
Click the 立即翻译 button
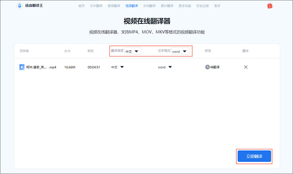coord(254,156)
